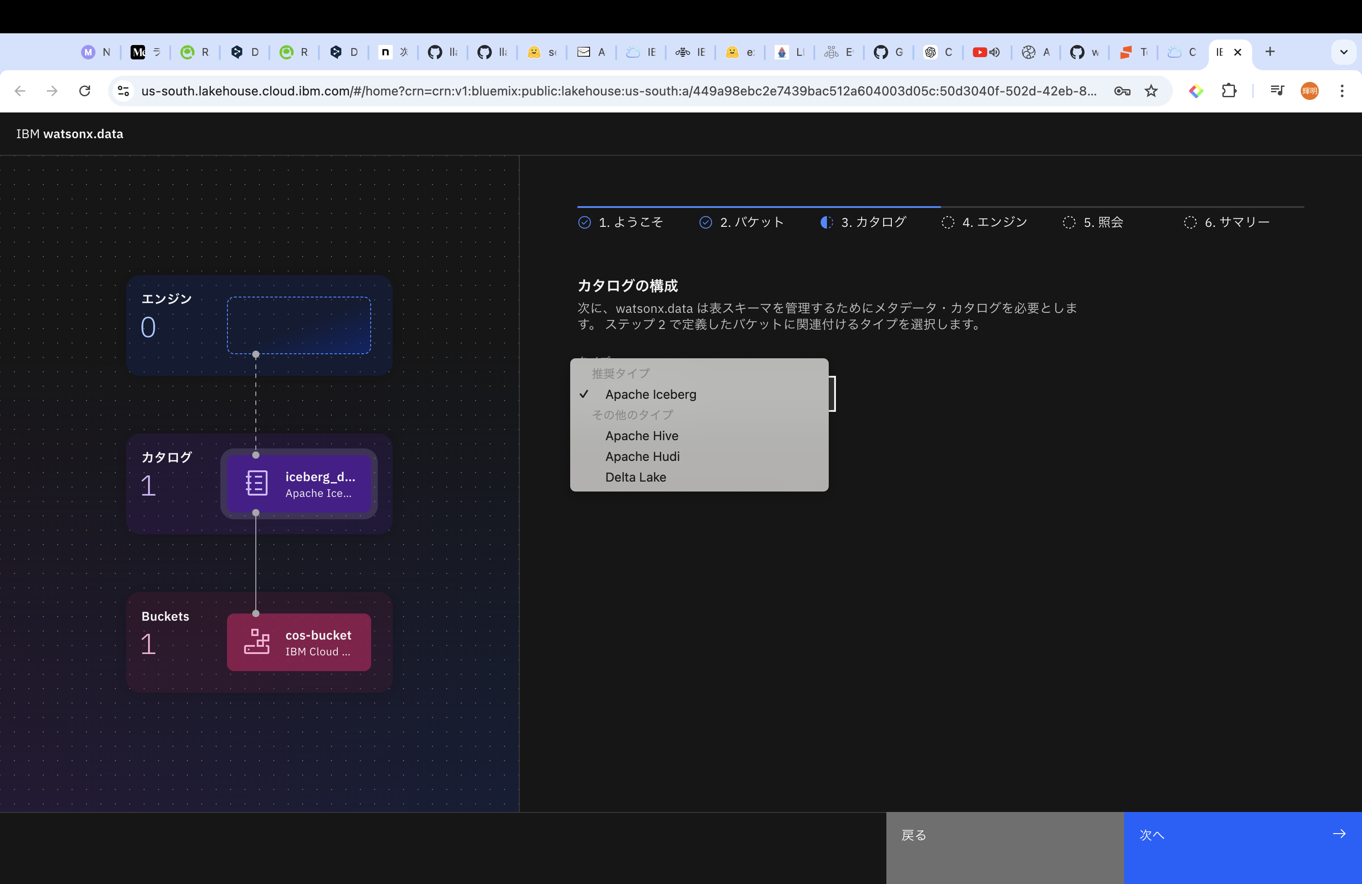Go forward in browser history
Viewport: 1362px width, 884px height.
(x=52, y=91)
